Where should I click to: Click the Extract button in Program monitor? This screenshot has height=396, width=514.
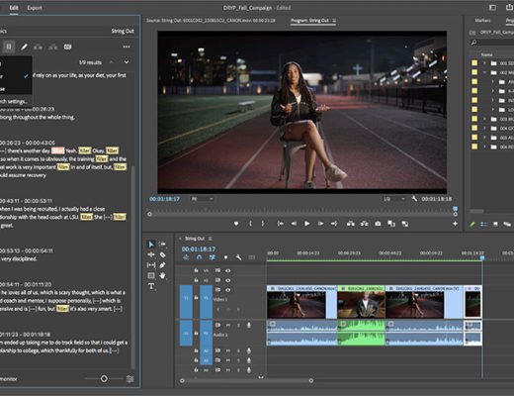coord(364,224)
